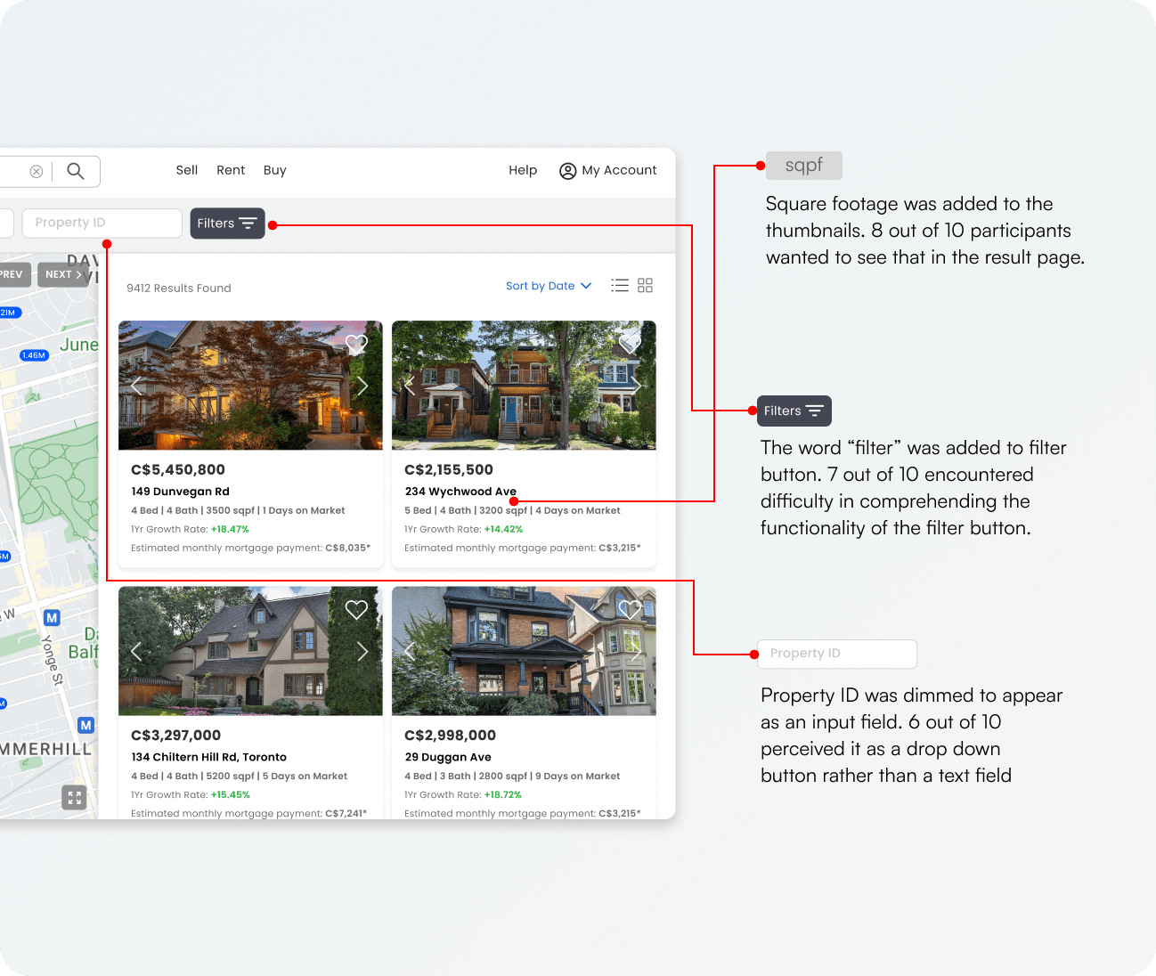Expand the map with the fullscreen icon
The height and width of the screenshot is (976, 1156).
(x=75, y=798)
